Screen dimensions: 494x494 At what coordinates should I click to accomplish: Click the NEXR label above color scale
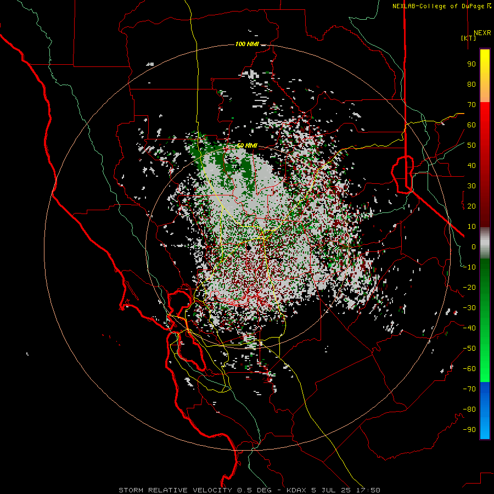pos(482,33)
